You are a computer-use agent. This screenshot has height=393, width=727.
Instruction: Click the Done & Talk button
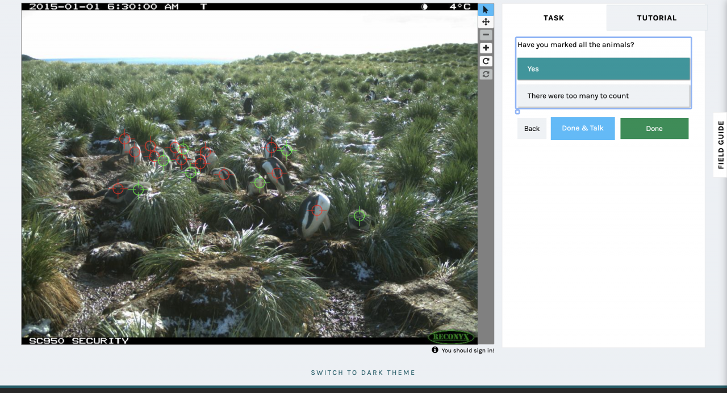(x=583, y=128)
